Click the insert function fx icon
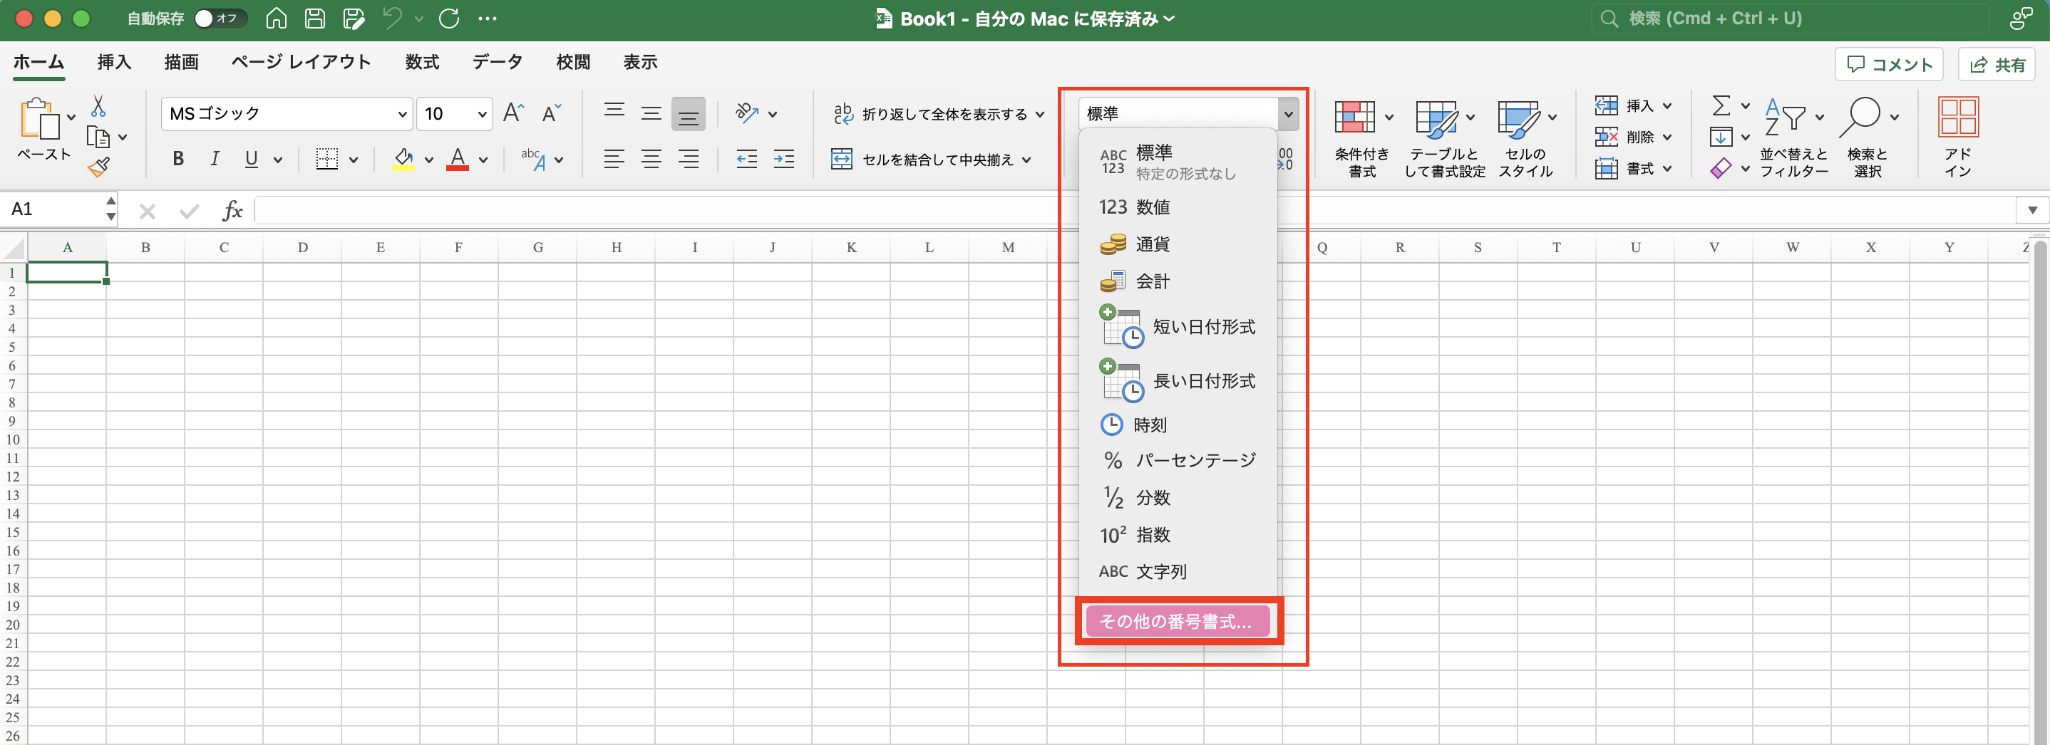Screen dimensions: 2050x745 click(x=232, y=211)
